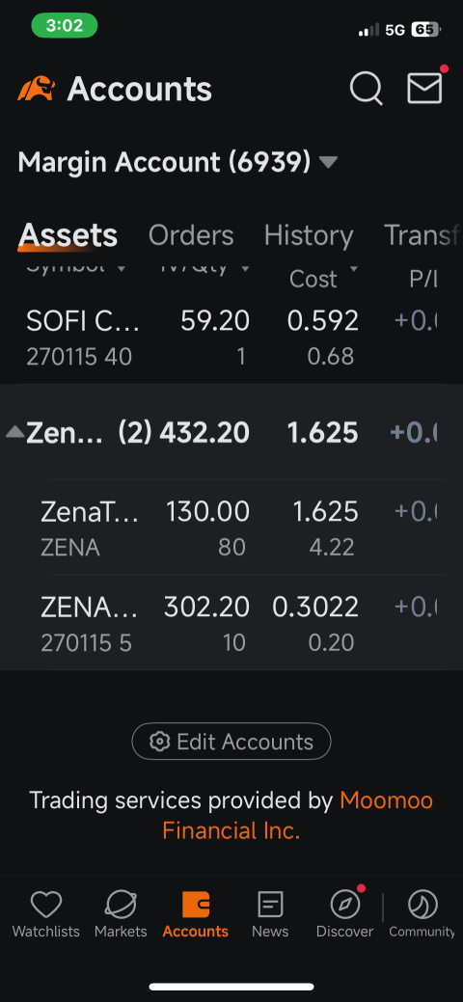Tap the Moomoo bull logo

pyautogui.click(x=36, y=89)
